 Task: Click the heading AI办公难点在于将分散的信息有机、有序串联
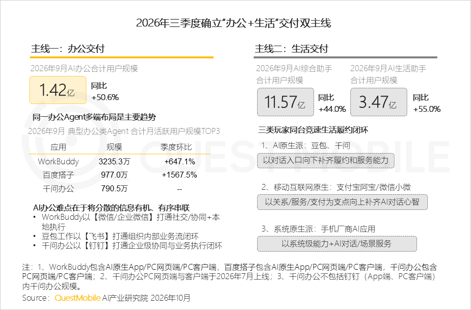(111, 208)
